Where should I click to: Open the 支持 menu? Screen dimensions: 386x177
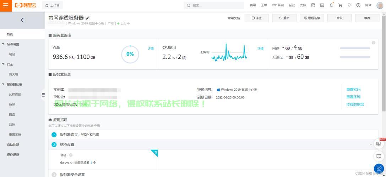[303, 5]
